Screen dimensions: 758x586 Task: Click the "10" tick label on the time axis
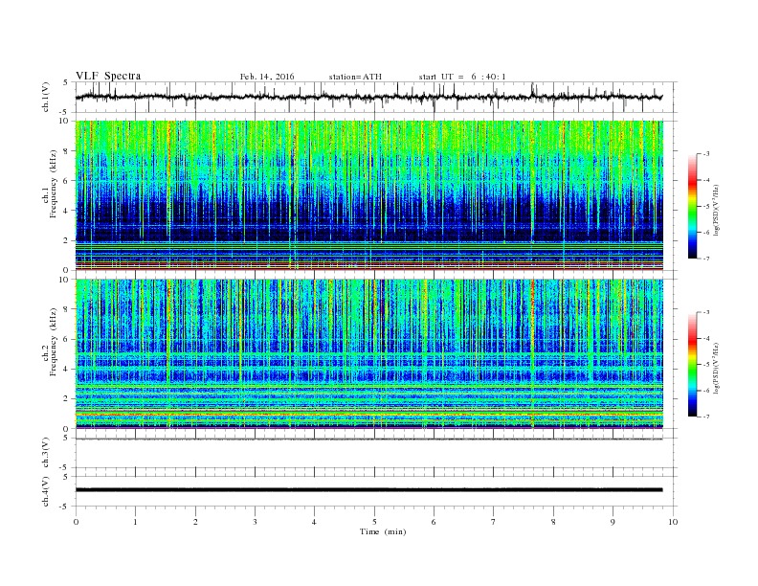[x=673, y=522]
